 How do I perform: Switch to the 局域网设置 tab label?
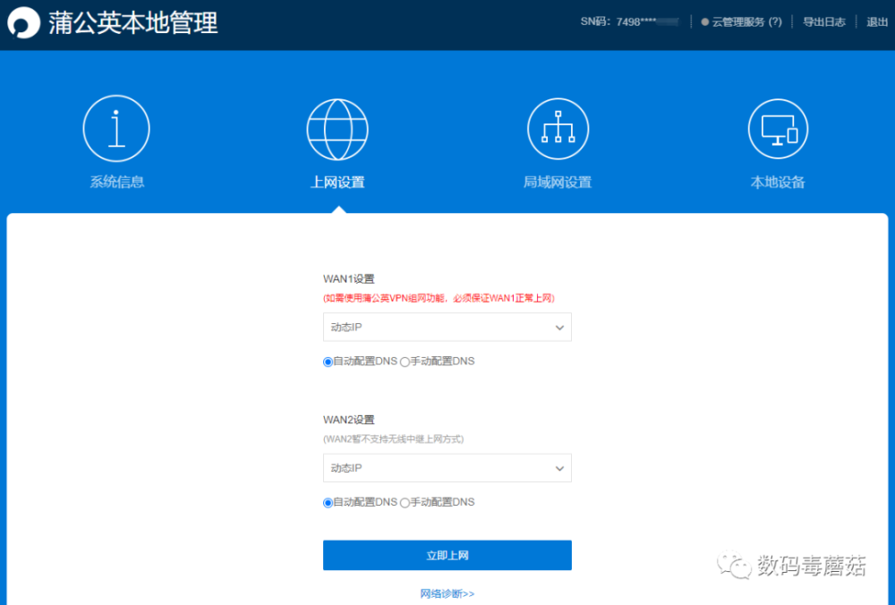(x=558, y=182)
